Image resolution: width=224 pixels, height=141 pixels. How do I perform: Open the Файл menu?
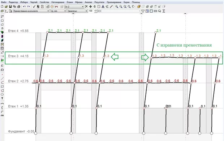(x=4, y=2)
